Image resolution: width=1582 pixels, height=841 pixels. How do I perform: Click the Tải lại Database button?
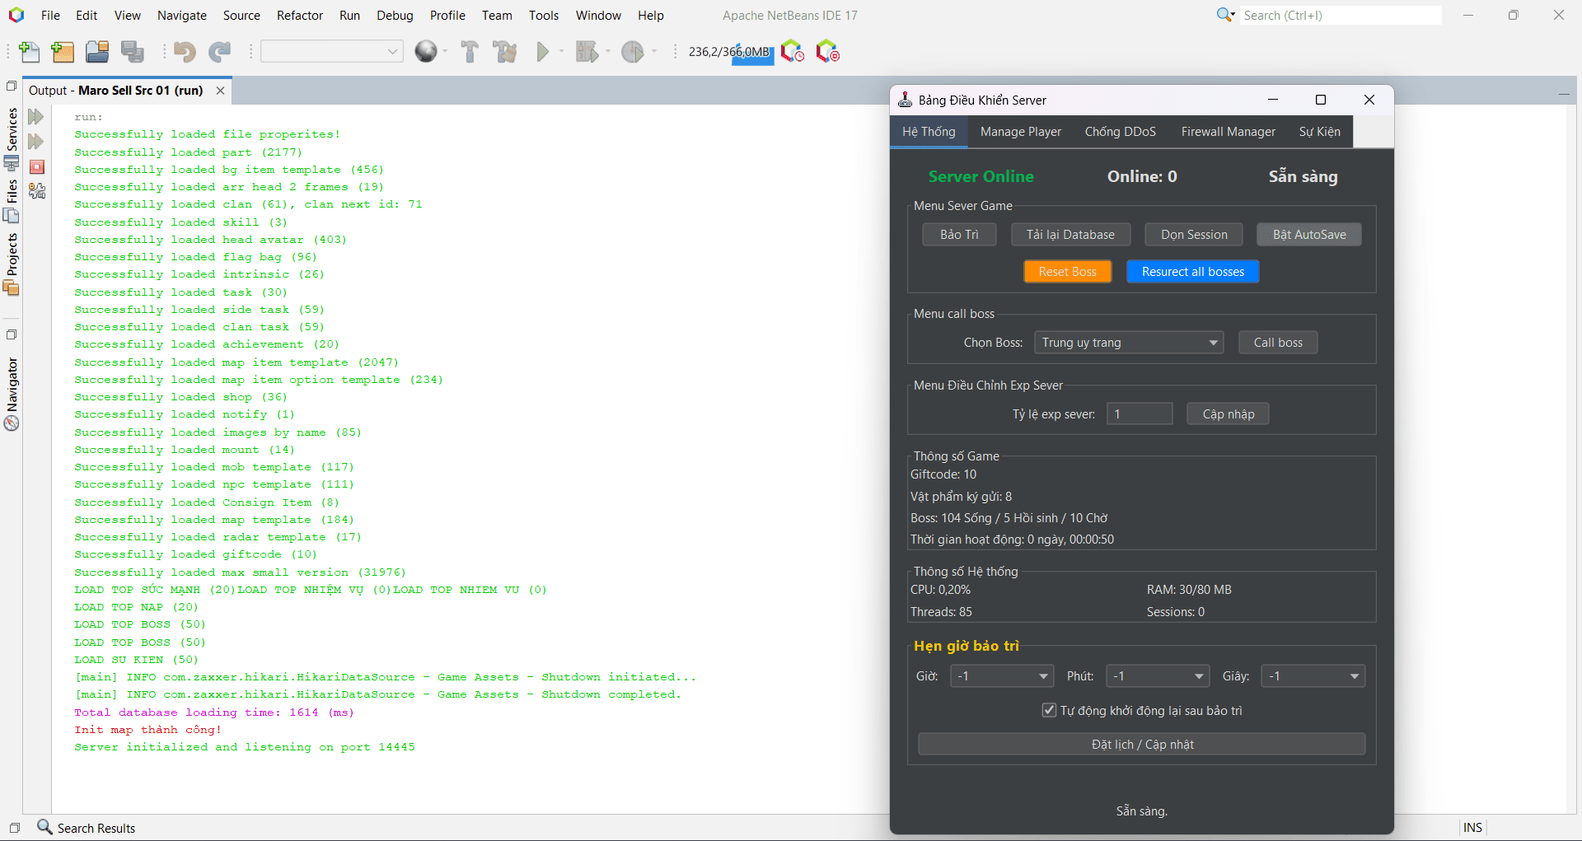tap(1070, 235)
